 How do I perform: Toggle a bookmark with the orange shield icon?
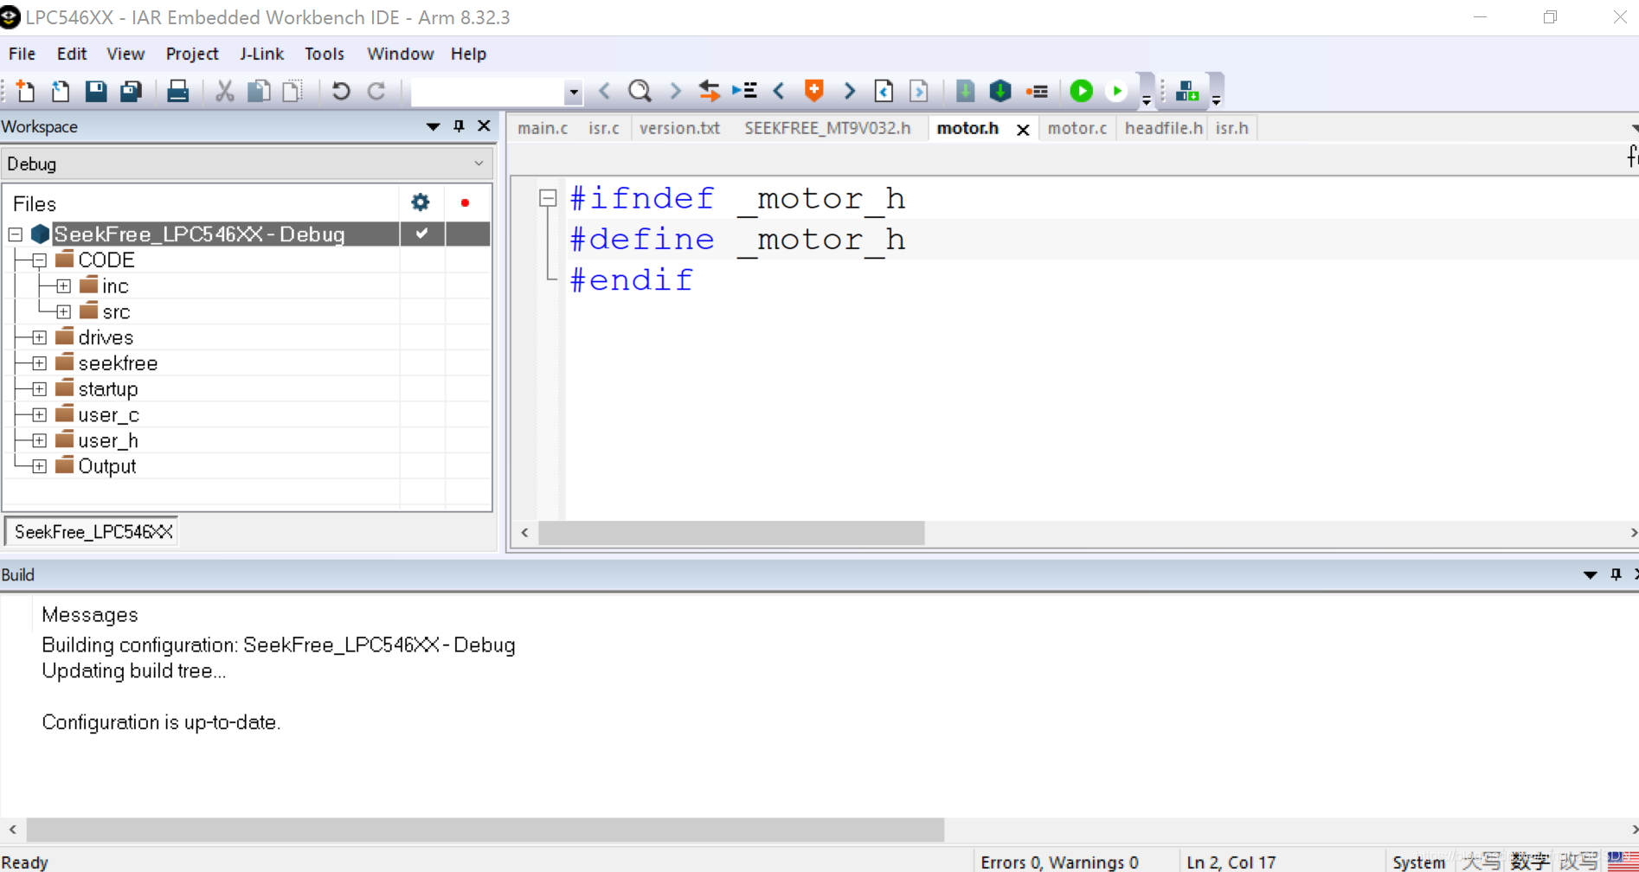(813, 91)
